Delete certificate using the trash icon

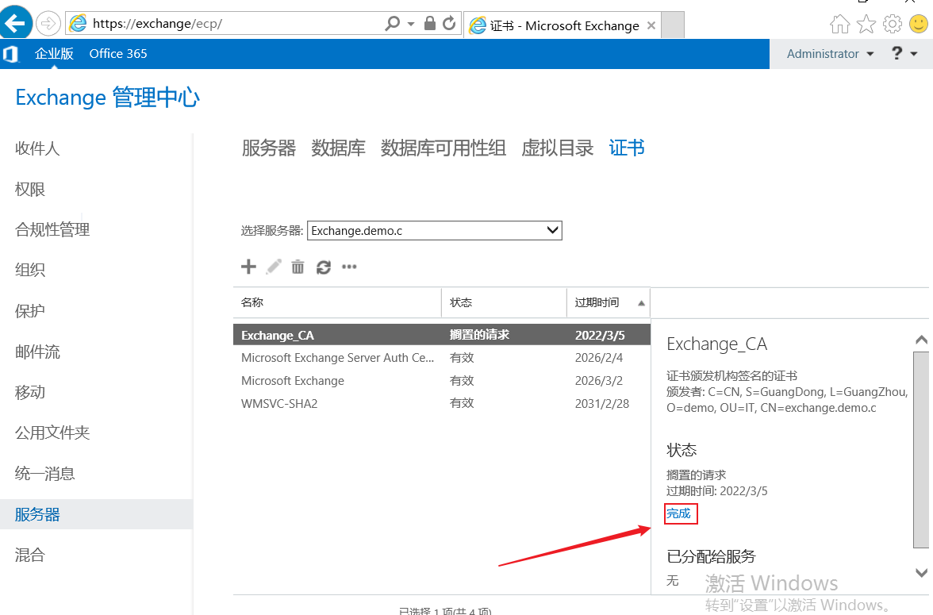[x=298, y=267]
